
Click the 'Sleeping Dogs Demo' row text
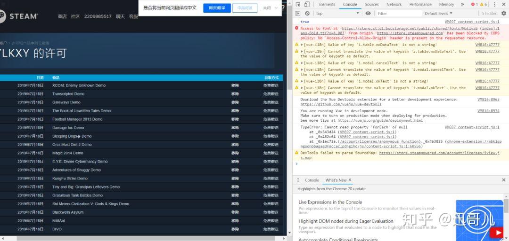click(x=72, y=136)
